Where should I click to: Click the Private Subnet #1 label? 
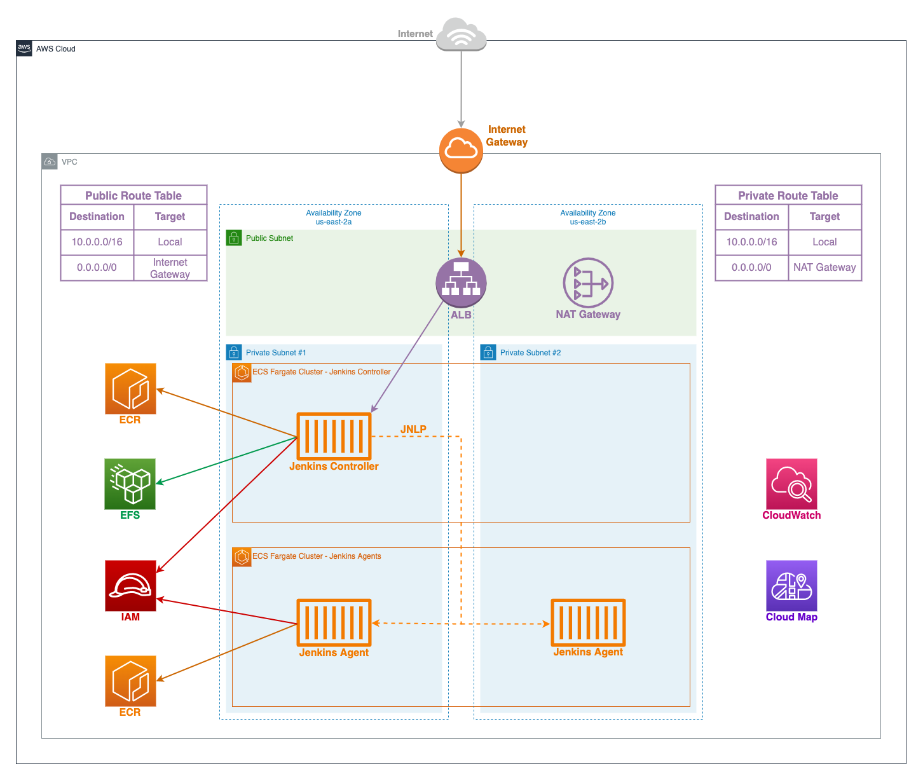tap(276, 353)
